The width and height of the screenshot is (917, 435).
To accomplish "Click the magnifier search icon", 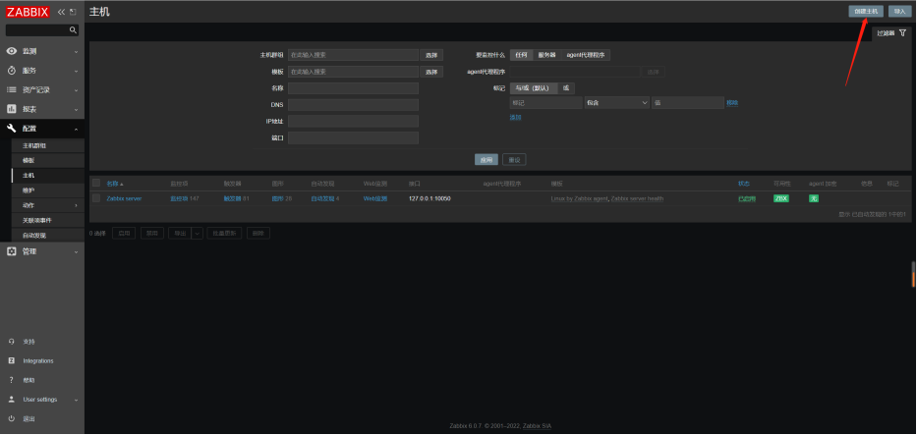I will (73, 29).
